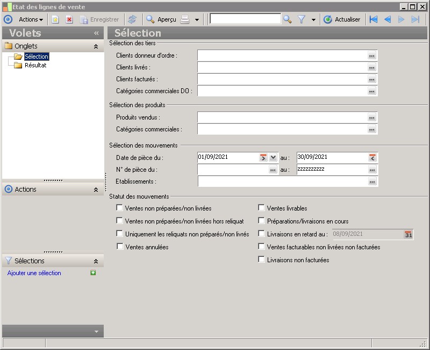Check Livraisons en retard au

point(261,234)
